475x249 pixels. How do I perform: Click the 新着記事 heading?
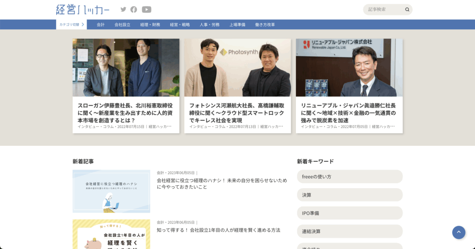tap(83, 161)
